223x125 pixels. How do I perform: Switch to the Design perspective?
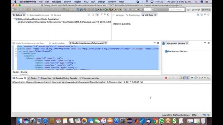point(196,10)
